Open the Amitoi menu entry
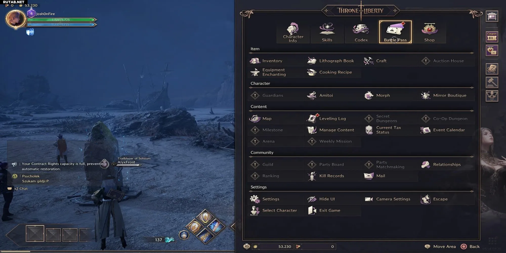 click(x=333, y=95)
